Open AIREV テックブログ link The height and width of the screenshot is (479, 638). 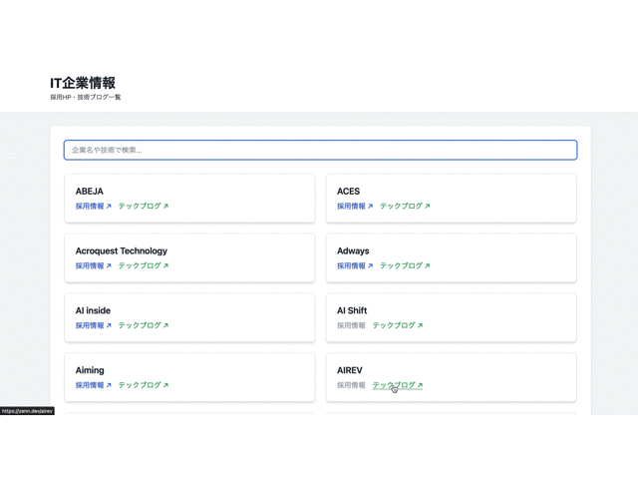pos(394,385)
